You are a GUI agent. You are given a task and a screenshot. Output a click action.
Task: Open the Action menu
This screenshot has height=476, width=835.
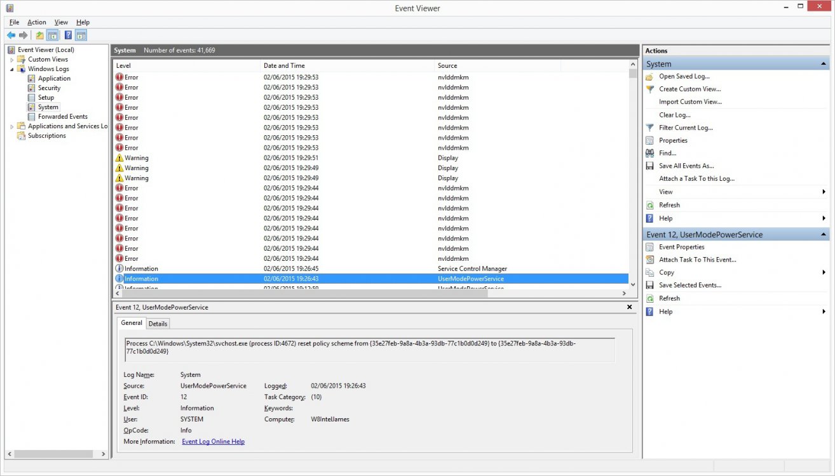click(x=36, y=22)
